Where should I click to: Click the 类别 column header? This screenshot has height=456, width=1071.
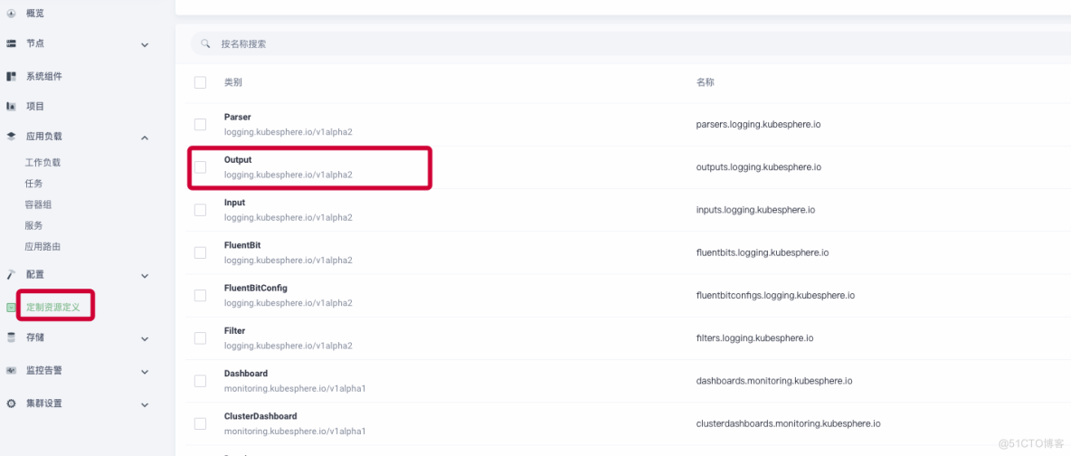pyautogui.click(x=232, y=82)
